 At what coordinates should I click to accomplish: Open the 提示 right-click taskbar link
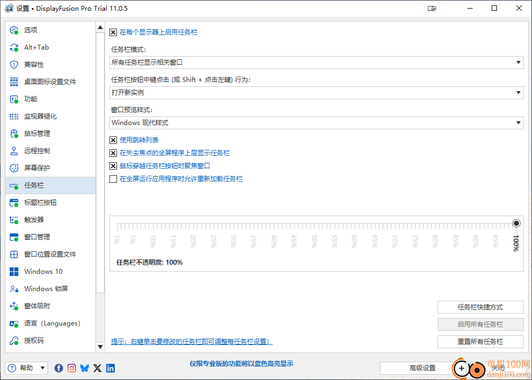click(192, 342)
